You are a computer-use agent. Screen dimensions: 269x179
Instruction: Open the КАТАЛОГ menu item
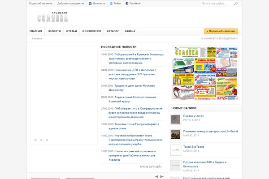[113, 31]
